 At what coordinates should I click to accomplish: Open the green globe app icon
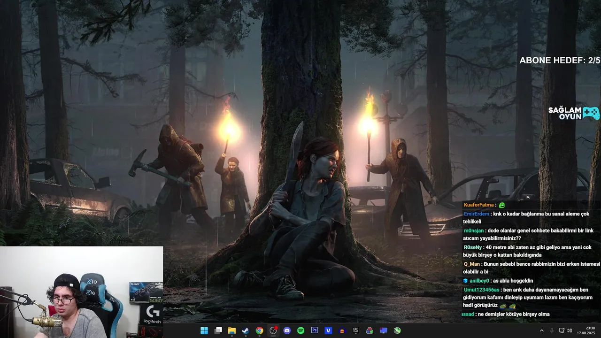coord(397,330)
